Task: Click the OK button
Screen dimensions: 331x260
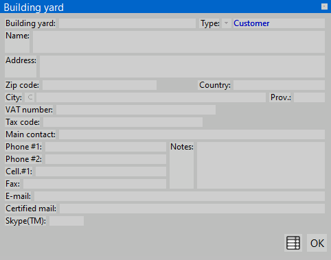Action: pyautogui.click(x=317, y=243)
